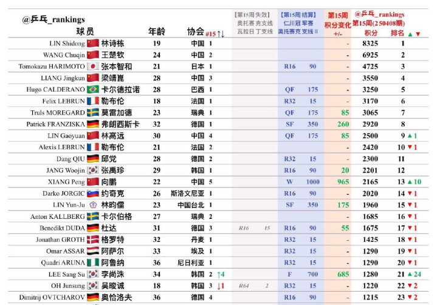Click the green change value 685

point(343,274)
